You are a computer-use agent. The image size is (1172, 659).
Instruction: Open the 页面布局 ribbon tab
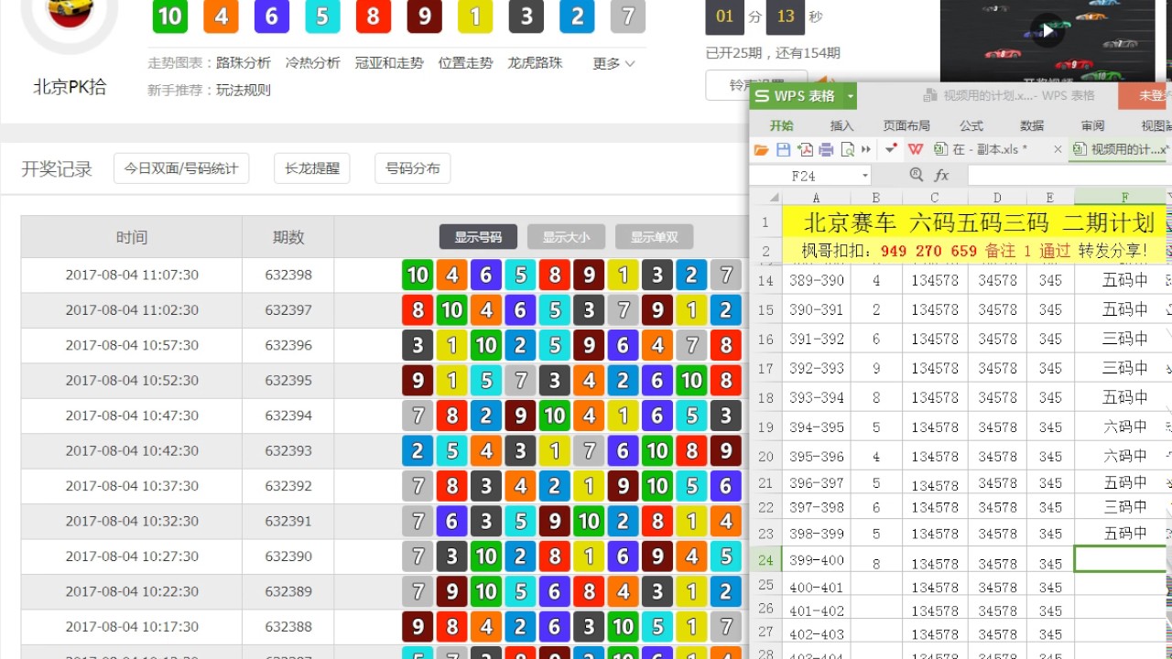pyautogui.click(x=906, y=125)
